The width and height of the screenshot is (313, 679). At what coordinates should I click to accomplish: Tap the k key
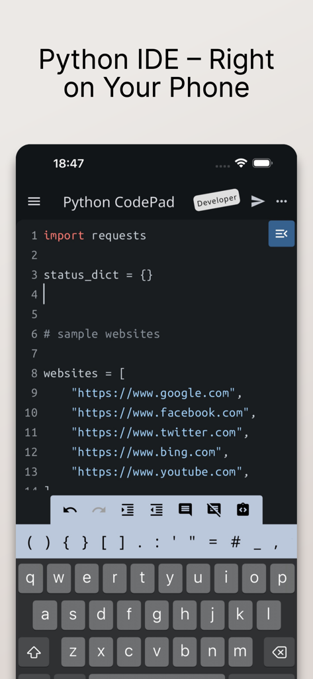(240, 615)
